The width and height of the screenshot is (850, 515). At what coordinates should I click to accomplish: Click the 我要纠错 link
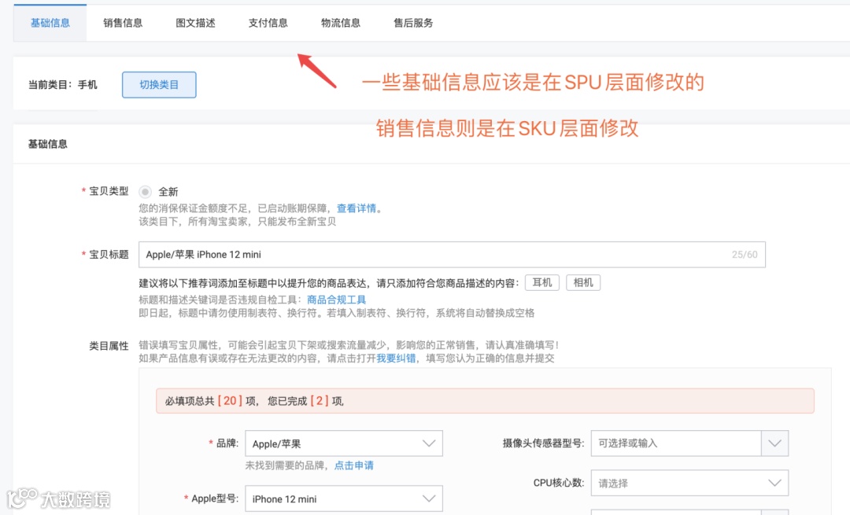click(396, 359)
